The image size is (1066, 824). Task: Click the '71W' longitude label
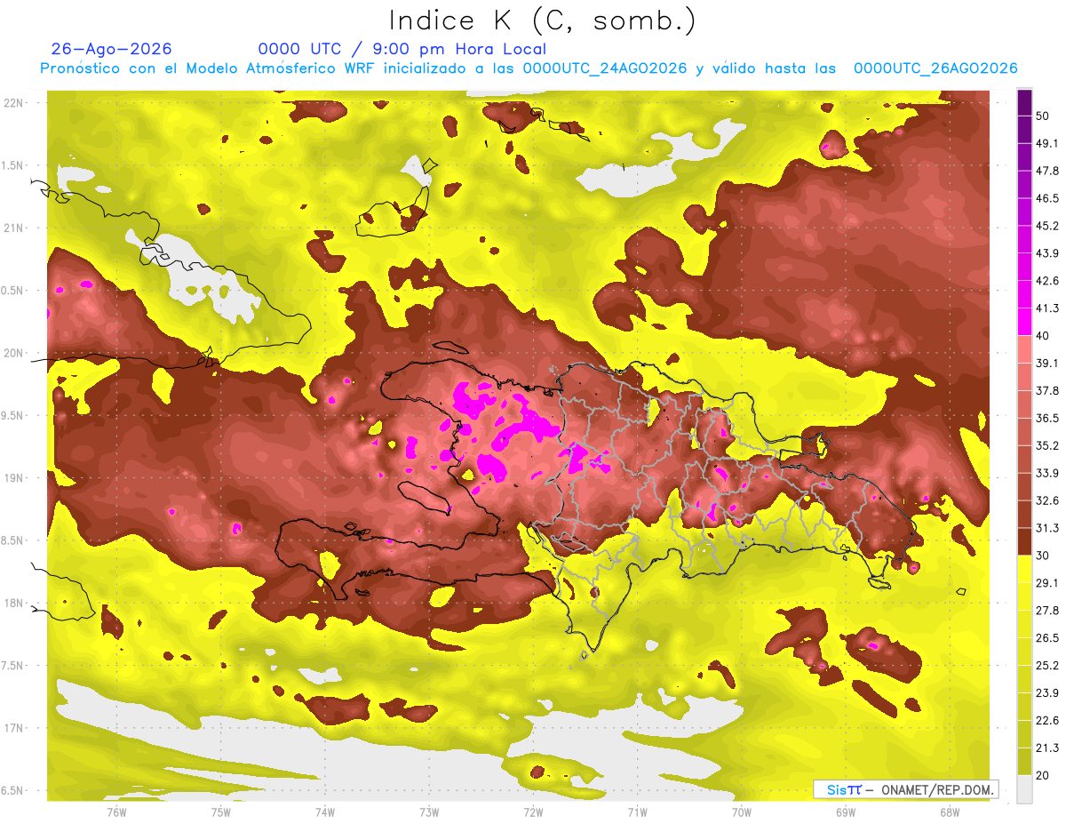[637, 812]
